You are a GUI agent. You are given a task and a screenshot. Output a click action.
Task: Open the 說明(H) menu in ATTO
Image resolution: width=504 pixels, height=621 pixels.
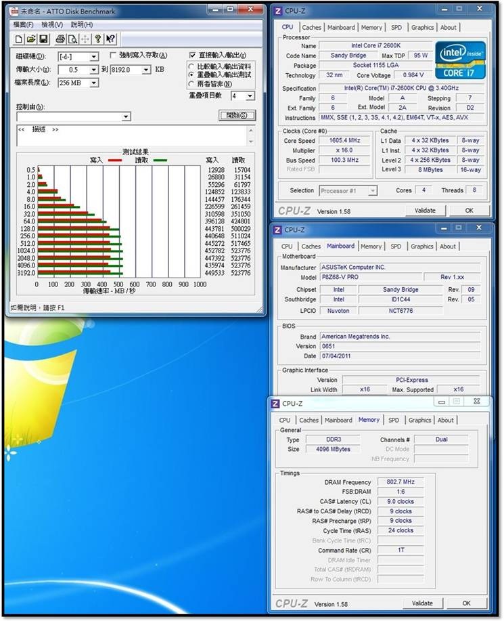[82, 24]
